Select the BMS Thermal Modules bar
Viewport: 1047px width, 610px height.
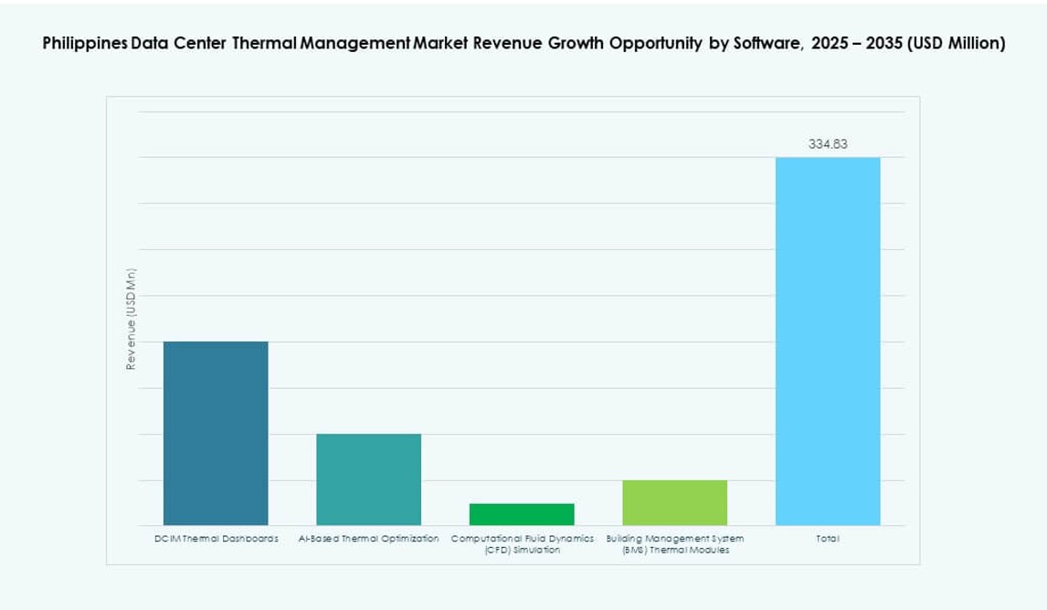click(674, 502)
